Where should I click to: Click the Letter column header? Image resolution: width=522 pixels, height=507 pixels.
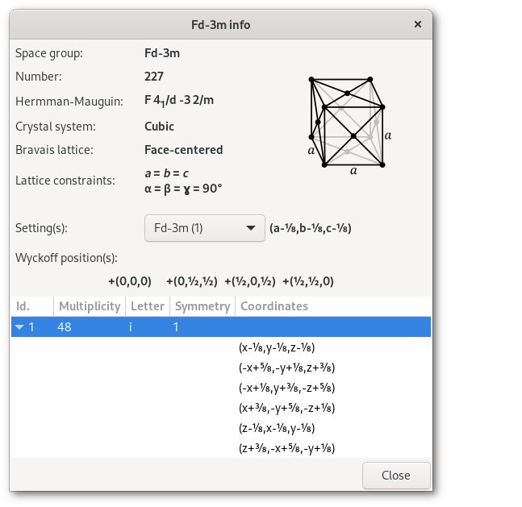147,306
